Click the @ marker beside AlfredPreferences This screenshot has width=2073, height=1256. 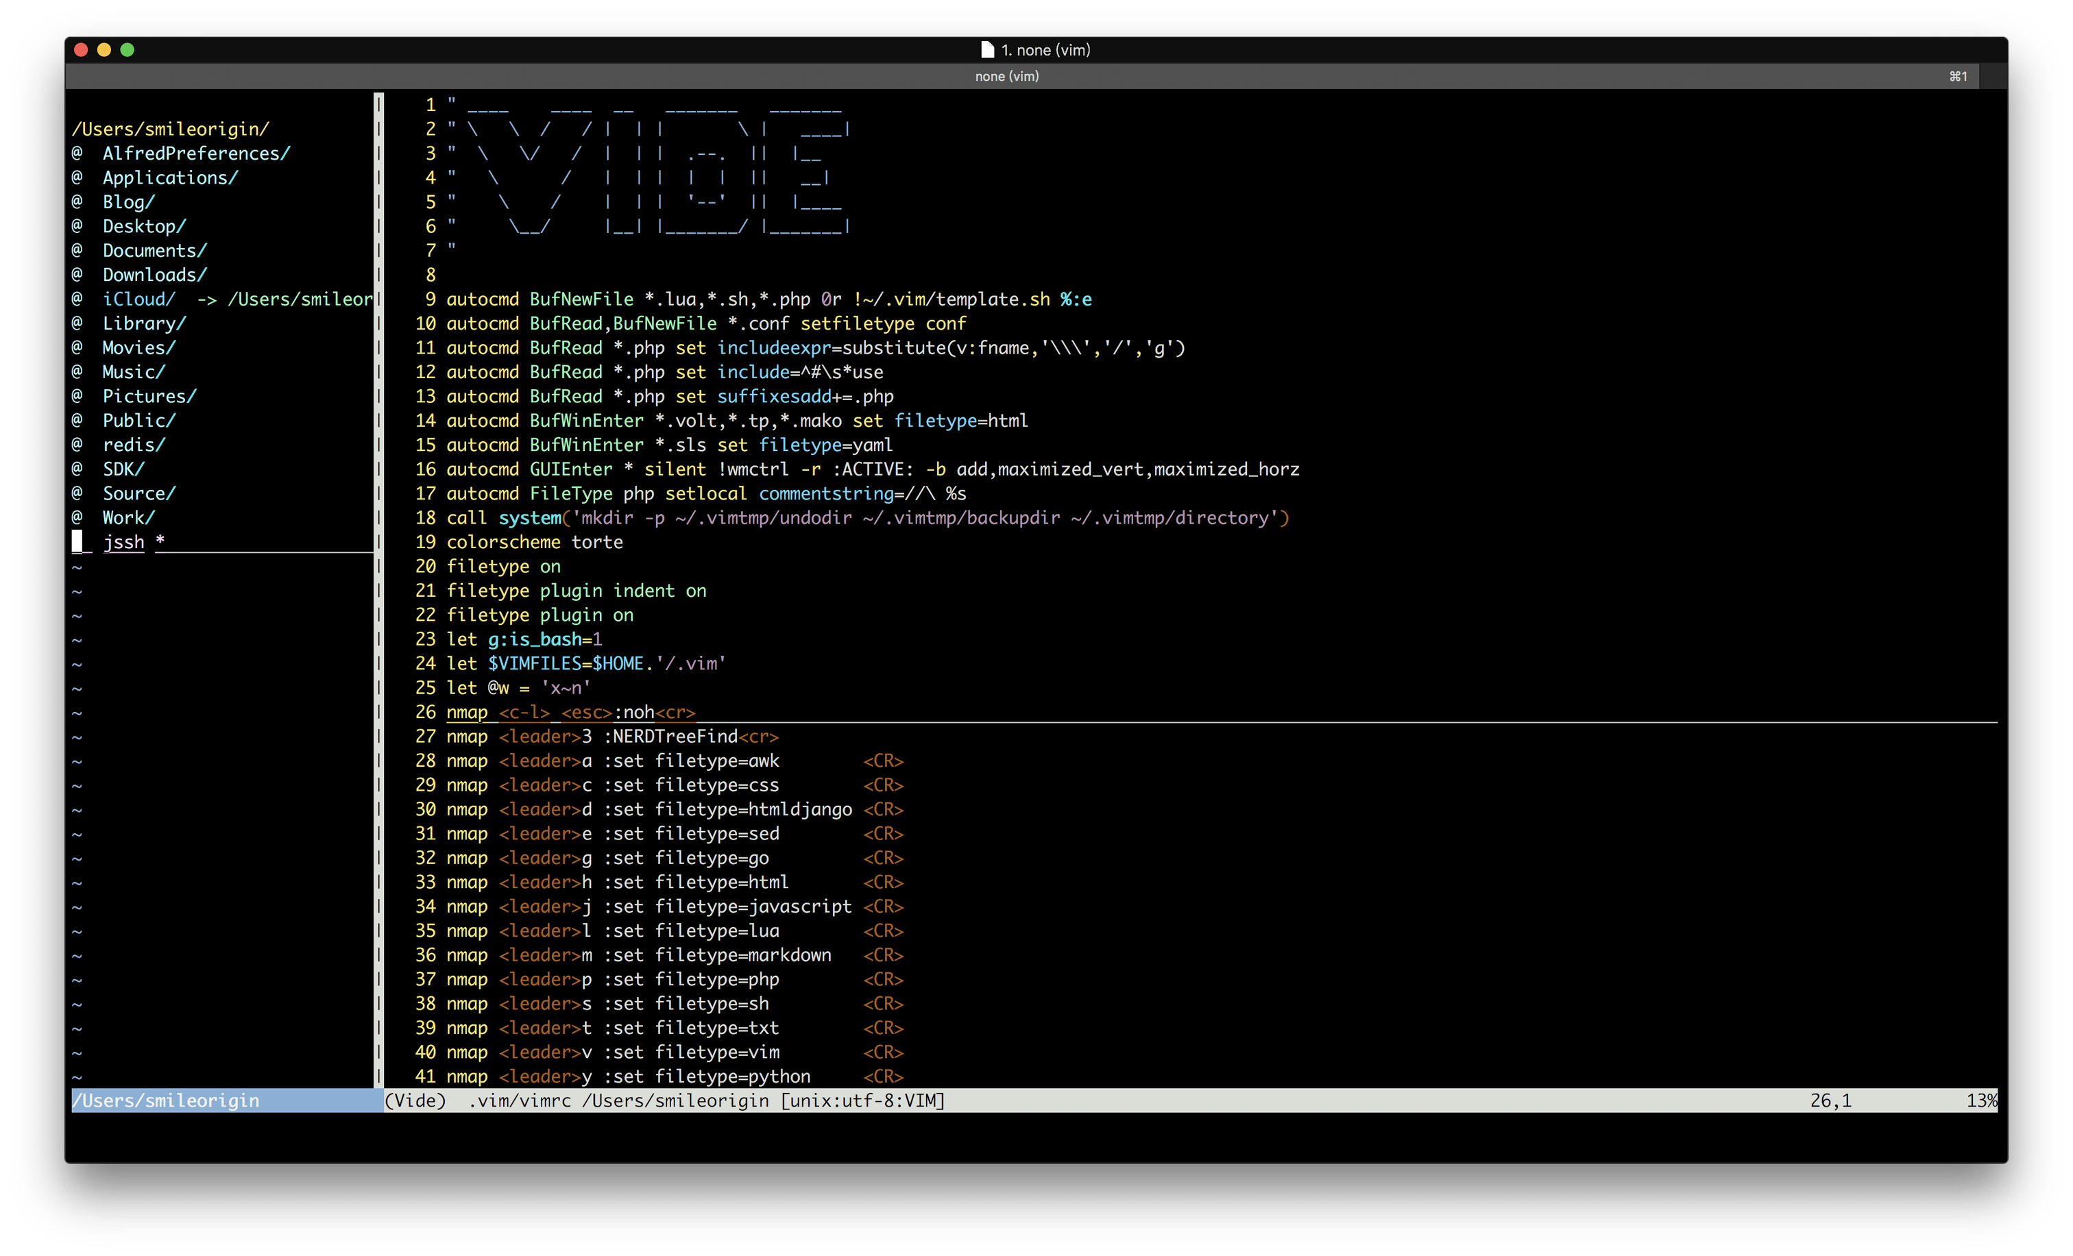pos(77,153)
